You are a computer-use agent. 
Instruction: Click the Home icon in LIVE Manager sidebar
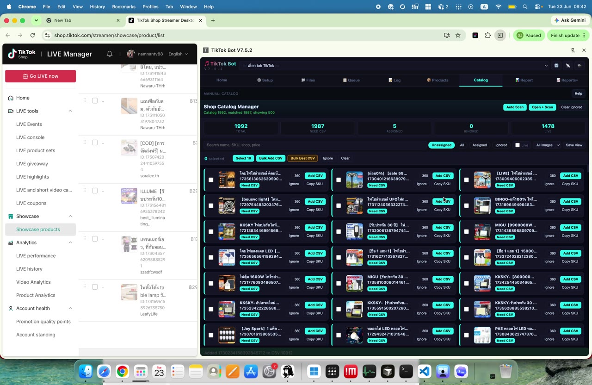pos(11,98)
